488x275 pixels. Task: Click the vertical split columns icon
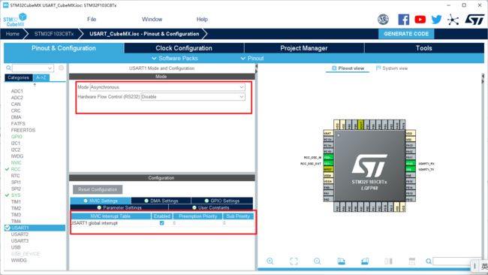[388, 261]
